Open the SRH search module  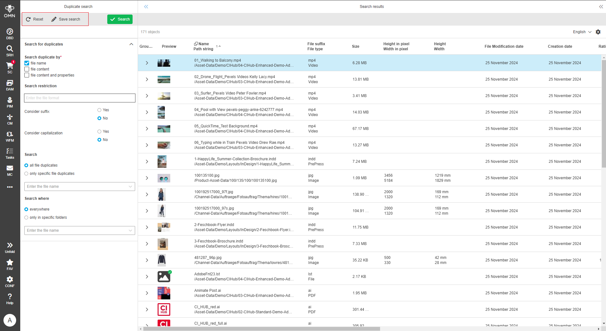9,50
